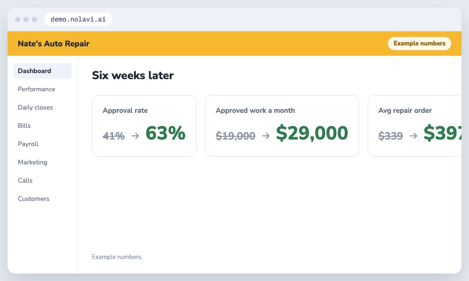The height and width of the screenshot is (281, 469).
Task: Click the struck-through 41% value
Action: tap(113, 136)
